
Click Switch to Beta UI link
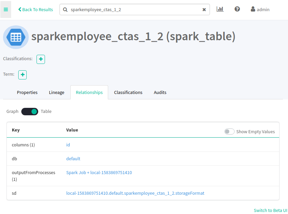(270, 210)
